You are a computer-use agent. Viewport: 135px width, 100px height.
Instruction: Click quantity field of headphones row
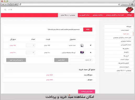click(x=30, y=45)
